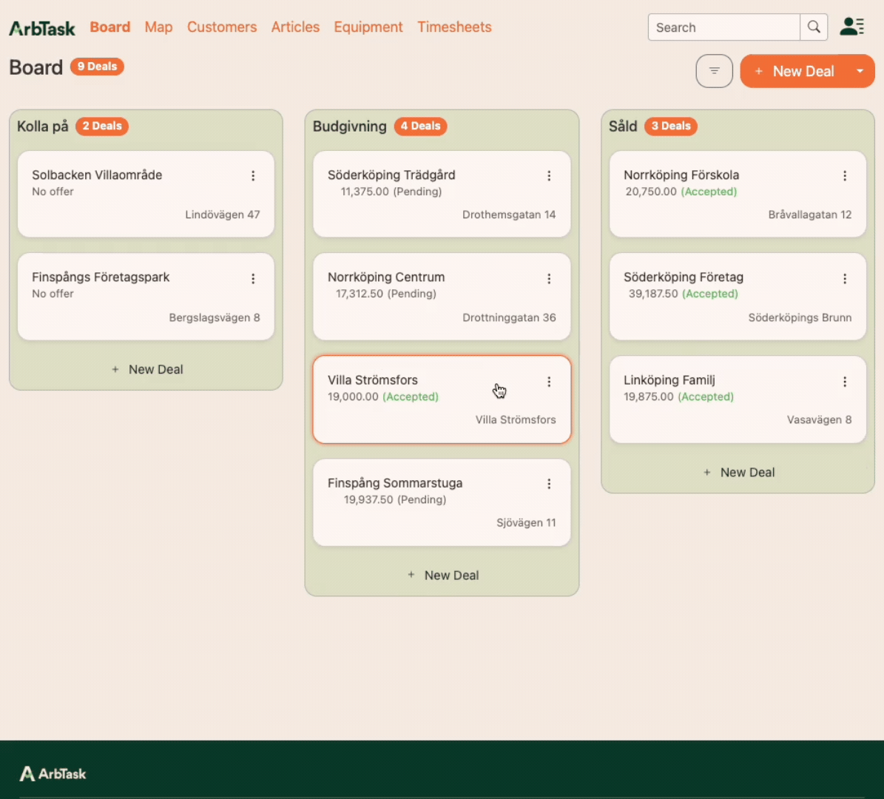Click address Vasavägen 8

tap(819, 419)
